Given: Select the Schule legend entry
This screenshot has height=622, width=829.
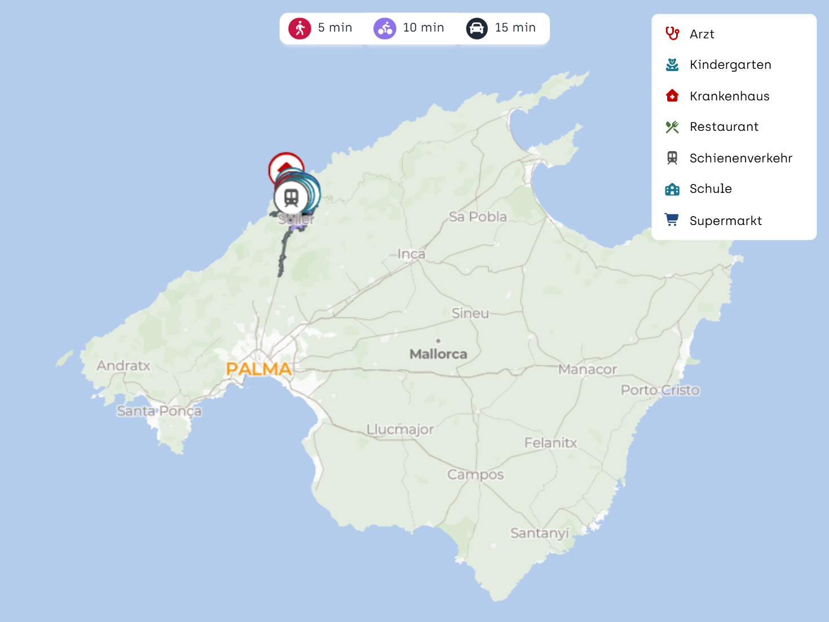Looking at the screenshot, I should click(x=710, y=189).
